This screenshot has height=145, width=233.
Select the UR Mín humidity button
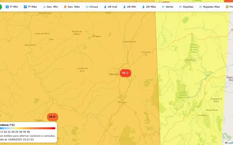(x=129, y=7)
